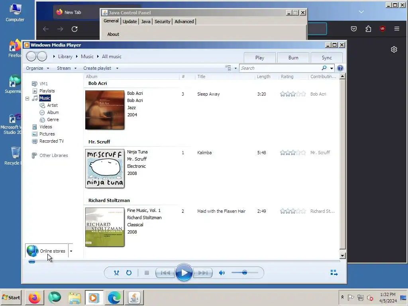408x306 pixels.
Task: Skip to the previous track
Action: pyautogui.click(x=165, y=273)
